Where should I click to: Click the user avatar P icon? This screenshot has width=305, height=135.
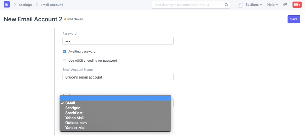tap(240, 5)
